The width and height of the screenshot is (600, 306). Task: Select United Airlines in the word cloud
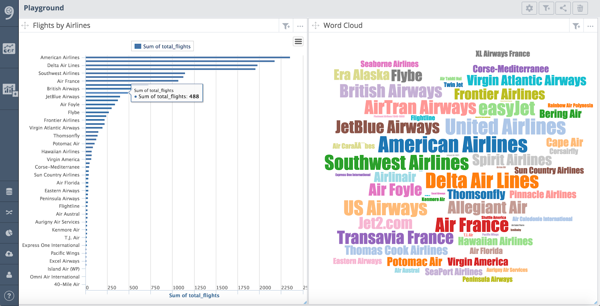point(505,127)
